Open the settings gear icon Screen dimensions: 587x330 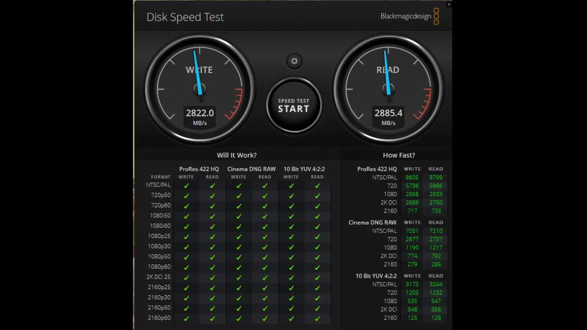tap(294, 61)
